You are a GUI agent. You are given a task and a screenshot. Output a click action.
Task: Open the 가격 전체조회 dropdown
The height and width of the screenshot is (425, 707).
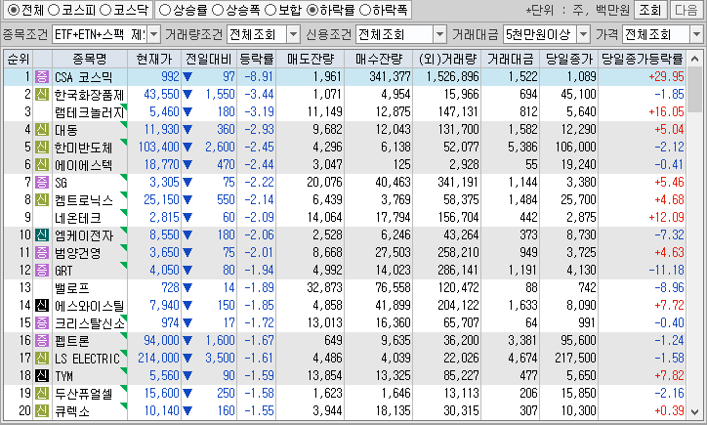[x=696, y=34]
